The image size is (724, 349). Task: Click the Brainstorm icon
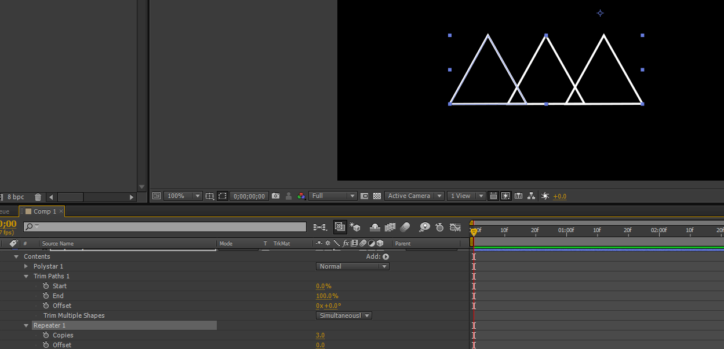pos(425,227)
